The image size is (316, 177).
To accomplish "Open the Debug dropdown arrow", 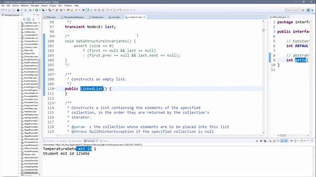I will (x=33, y=10).
